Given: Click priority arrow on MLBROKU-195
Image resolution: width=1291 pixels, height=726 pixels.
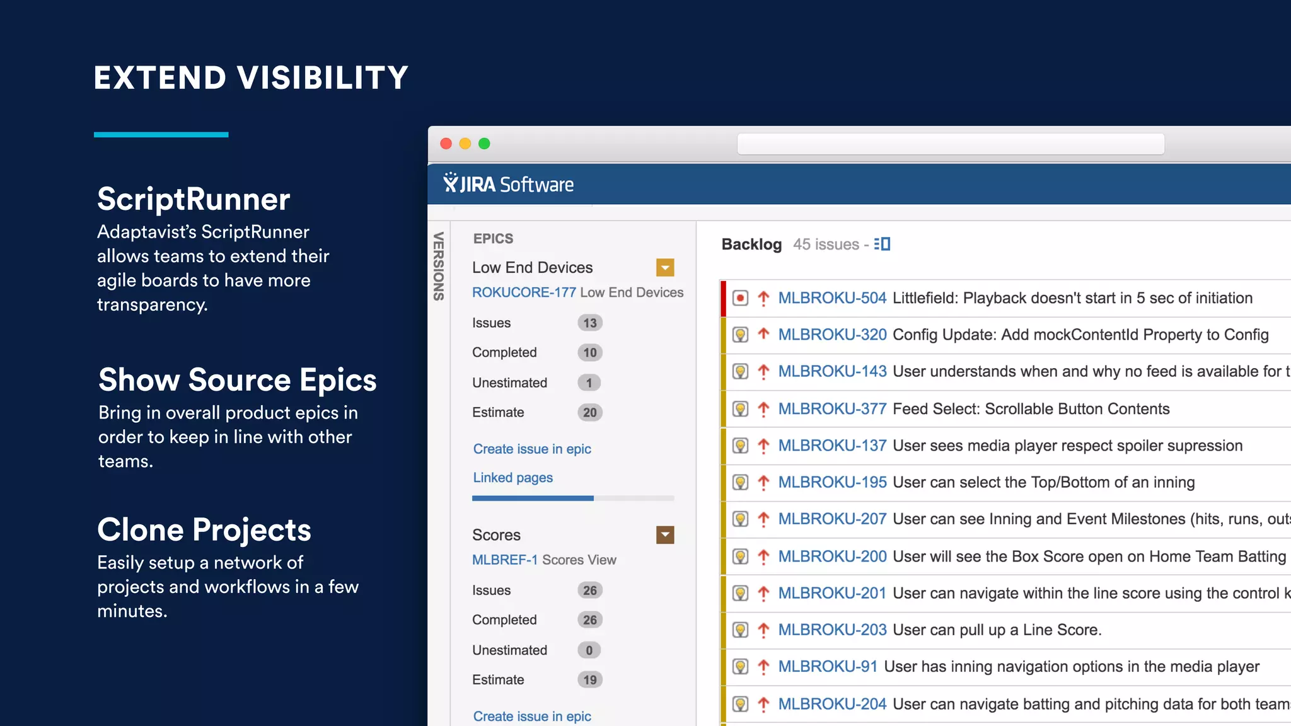Looking at the screenshot, I should click(x=763, y=482).
